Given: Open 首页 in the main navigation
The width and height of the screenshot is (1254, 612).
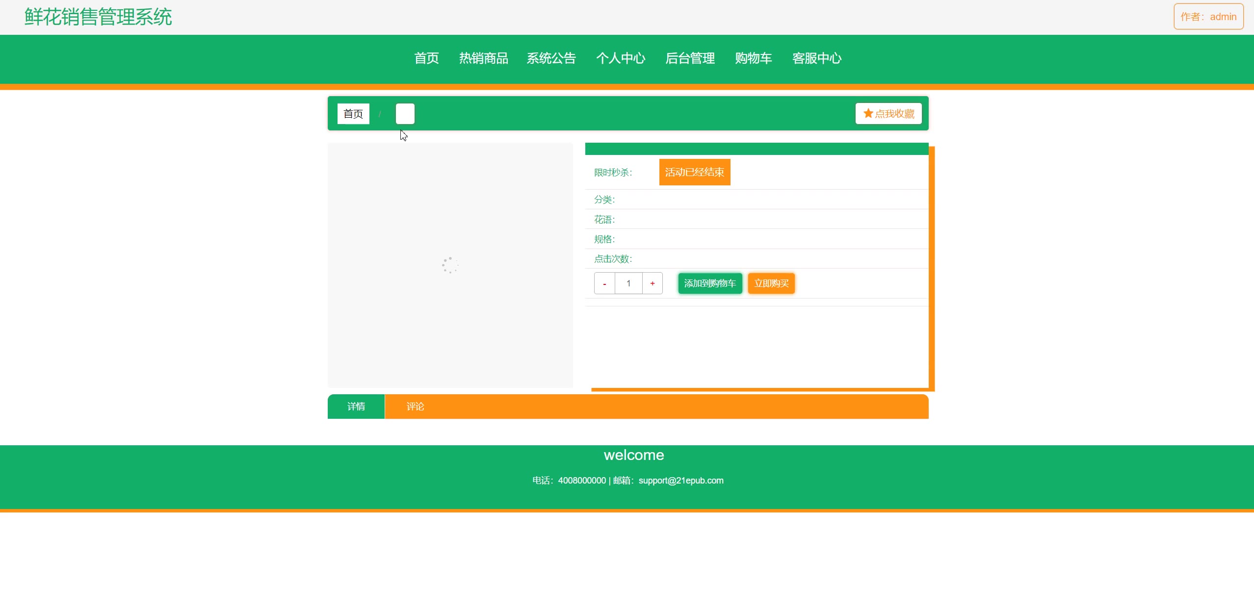Looking at the screenshot, I should 426,58.
